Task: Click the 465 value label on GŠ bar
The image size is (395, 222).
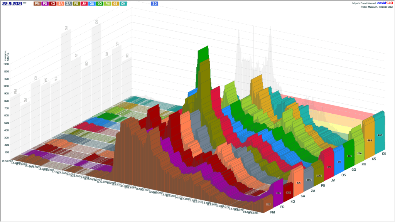Action: click(x=370, y=141)
